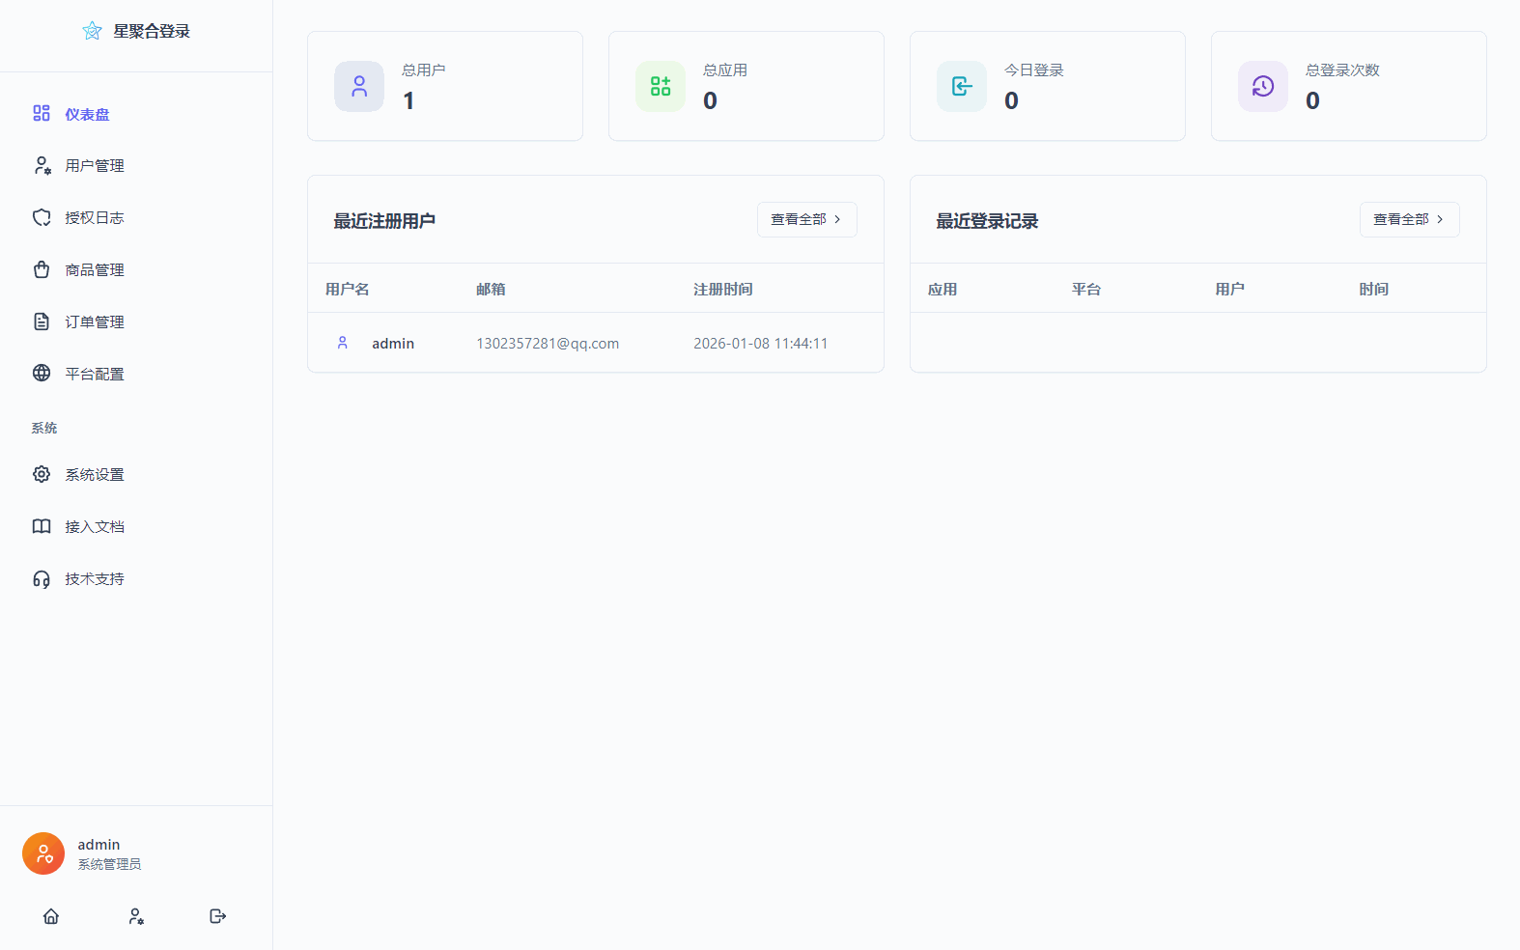Image resolution: width=1520 pixels, height=950 pixels.
Task: Click the 总应用 apps grid icon
Action: point(661,87)
